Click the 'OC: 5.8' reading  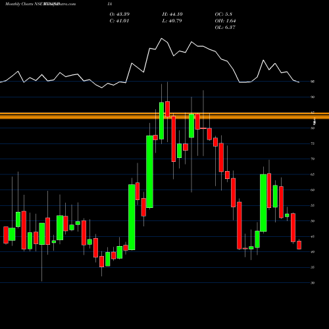coord(224,14)
